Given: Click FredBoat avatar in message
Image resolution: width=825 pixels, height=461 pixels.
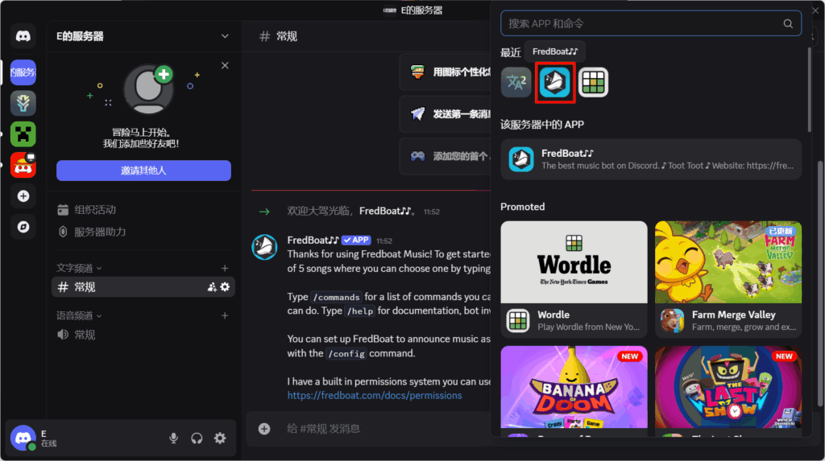Looking at the screenshot, I should click(264, 247).
